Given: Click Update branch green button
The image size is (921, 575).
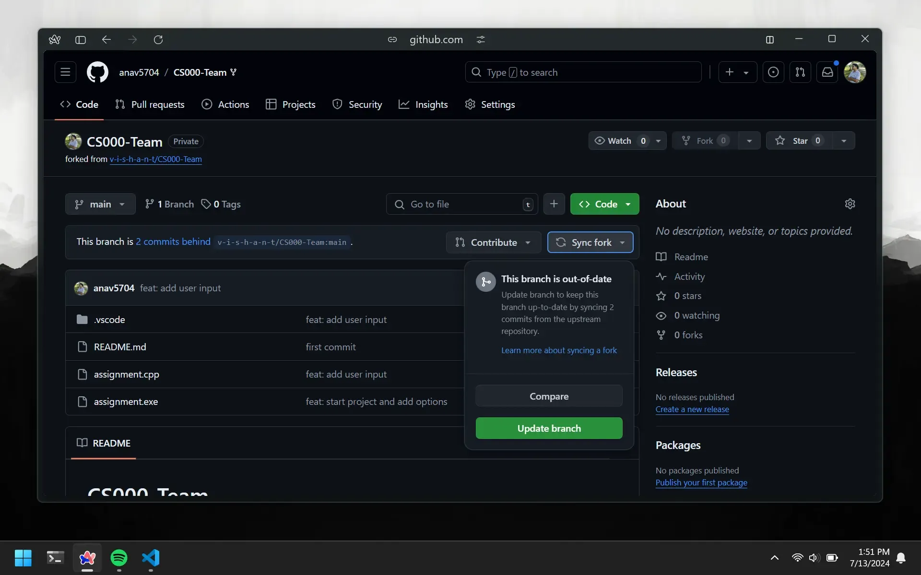Looking at the screenshot, I should tap(549, 428).
